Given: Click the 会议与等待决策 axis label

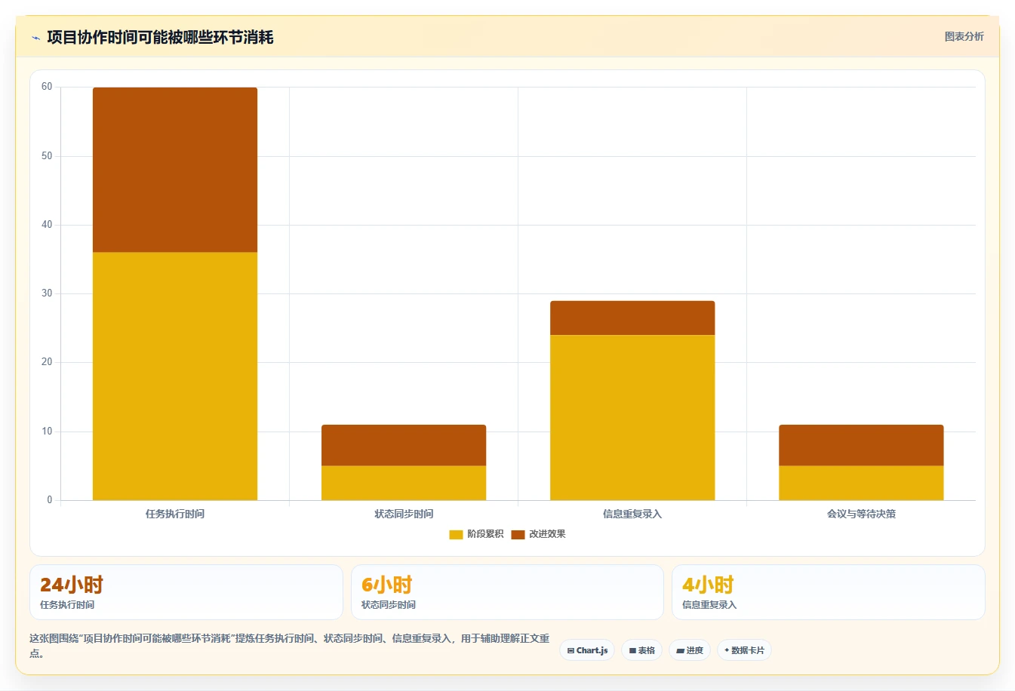Looking at the screenshot, I should pyautogui.click(x=861, y=514).
